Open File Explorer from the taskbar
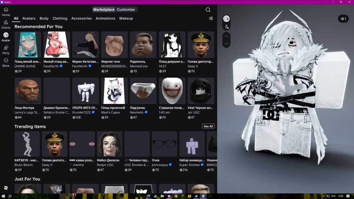 (162, 196)
